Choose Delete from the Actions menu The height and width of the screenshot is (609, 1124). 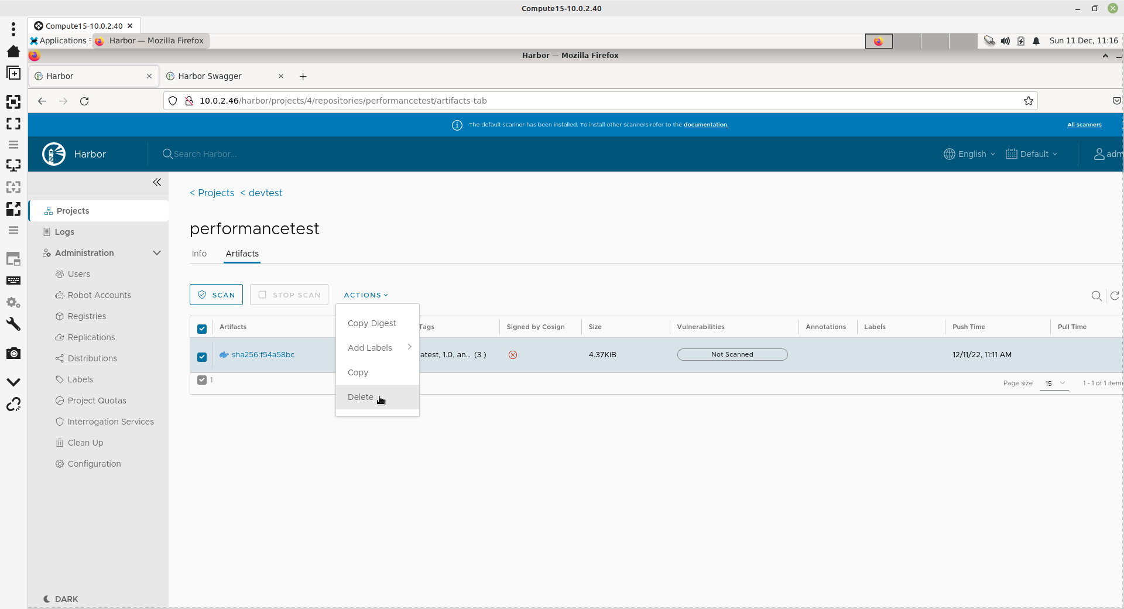(x=361, y=397)
